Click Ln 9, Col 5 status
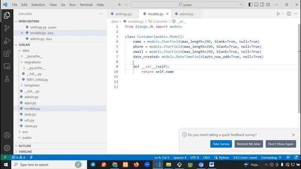The height and width of the screenshot is (169, 301). 162,158
